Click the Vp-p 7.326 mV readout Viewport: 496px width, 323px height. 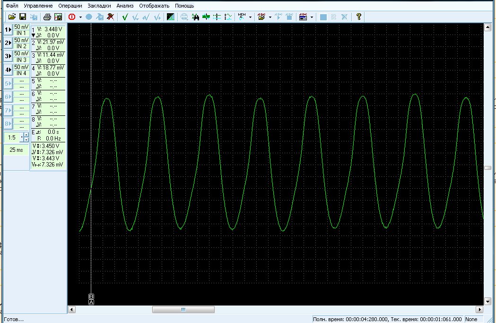(x=47, y=165)
